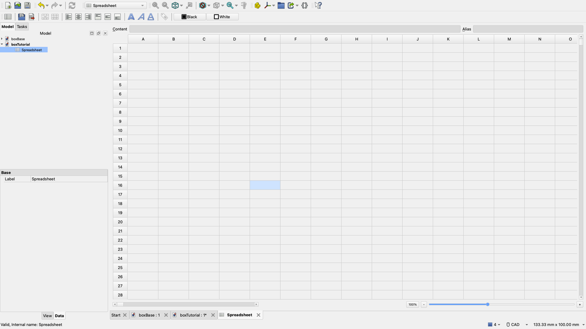586x329 pixels.
Task: Set an alias for the selected cell
Action: [165, 16]
